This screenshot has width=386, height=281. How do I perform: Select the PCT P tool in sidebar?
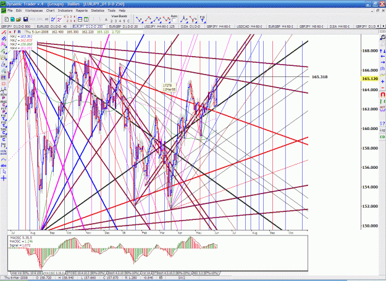[x=4, y=110]
